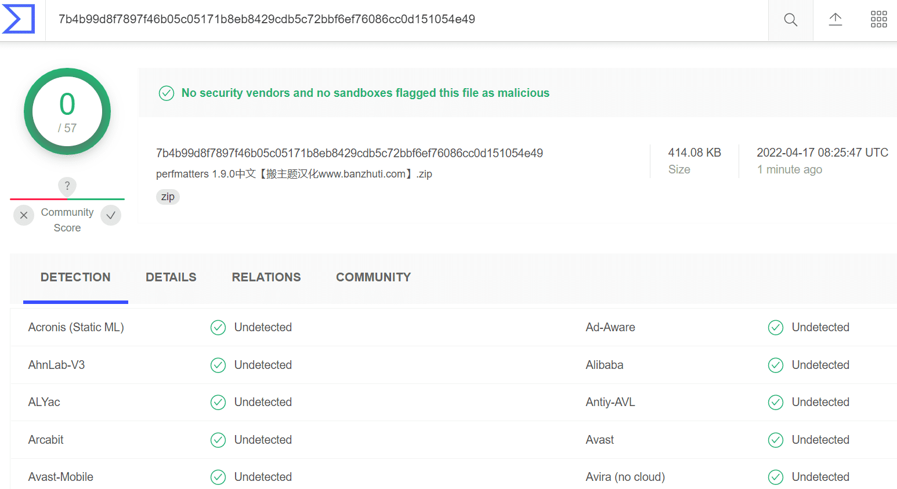Viewport: 897px width, 489px height.
Task: View the COMMUNITY tab
Action: pyautogui.click(x=374, y=277)
